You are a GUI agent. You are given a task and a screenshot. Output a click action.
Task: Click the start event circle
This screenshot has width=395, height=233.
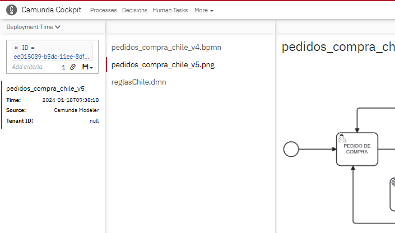291,149
